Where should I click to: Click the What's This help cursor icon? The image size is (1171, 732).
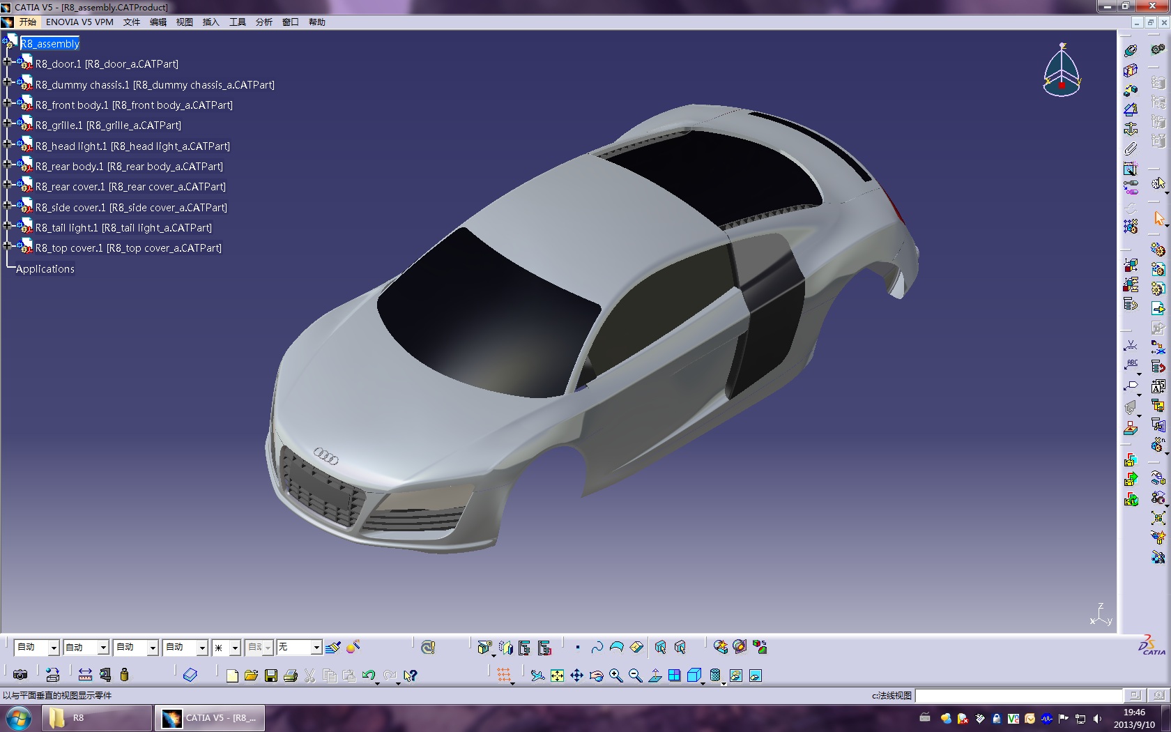coord(411,676)
